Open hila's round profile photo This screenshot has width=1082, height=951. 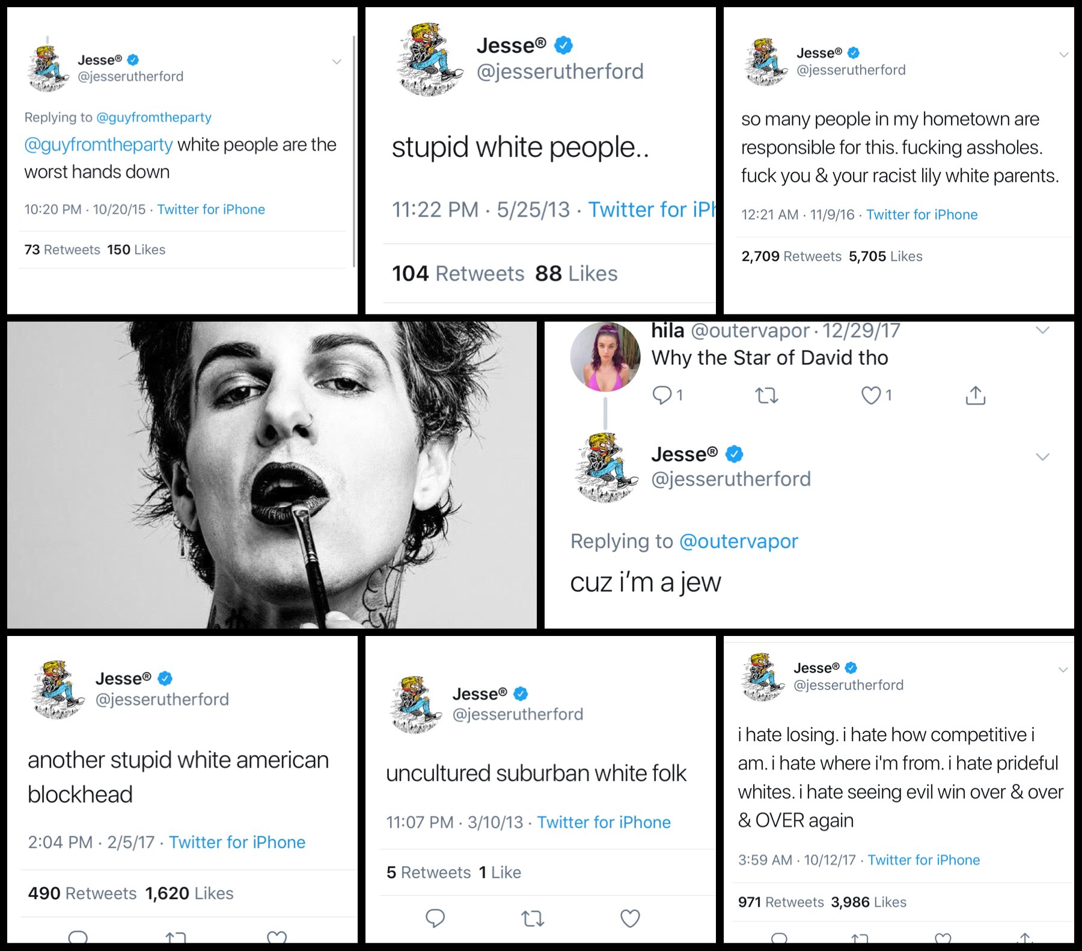(x=605, y=357)
